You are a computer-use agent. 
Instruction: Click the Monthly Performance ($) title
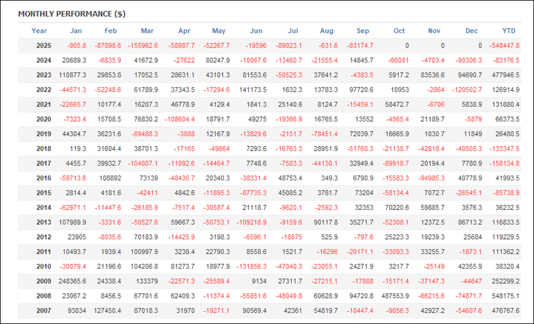[x=71, y=14]
